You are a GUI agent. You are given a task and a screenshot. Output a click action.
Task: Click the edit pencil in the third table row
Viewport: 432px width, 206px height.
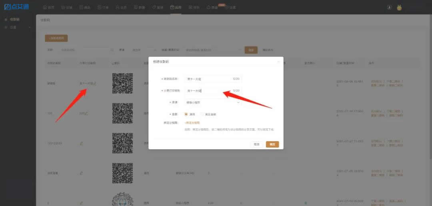click(81, 143)
